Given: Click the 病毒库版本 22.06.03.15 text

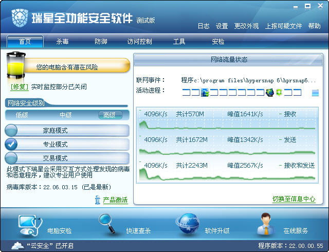Looking at the screenshot, I should 59,187.
